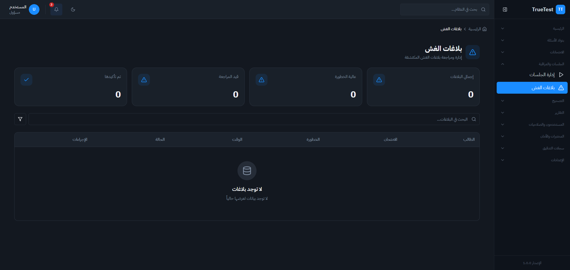The height and width of the screenshot is (270, 570).
Task: Expand التصحيح sidebar section
Action: click(x=532, y=101)
